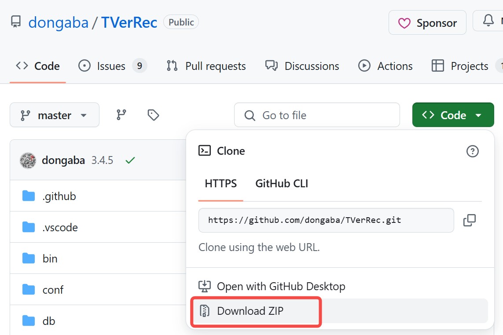Click the caret arrow on green Code button
503x335 pixels.
click(478, 116)
